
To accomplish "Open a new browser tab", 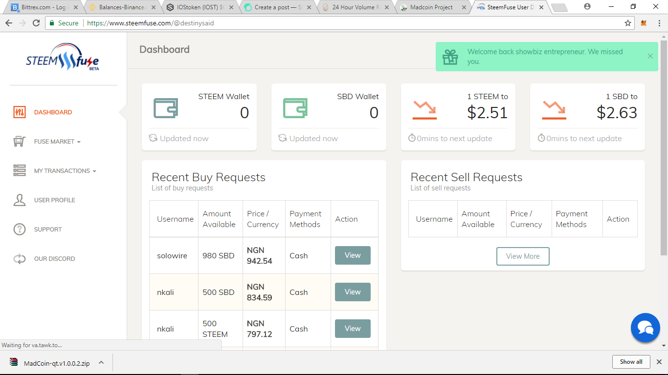I will [x=558, y=7].
